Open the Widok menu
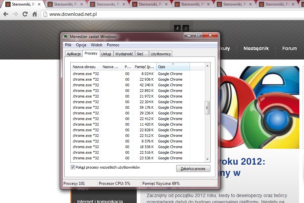Screen dimensions: 304x203 97,45
